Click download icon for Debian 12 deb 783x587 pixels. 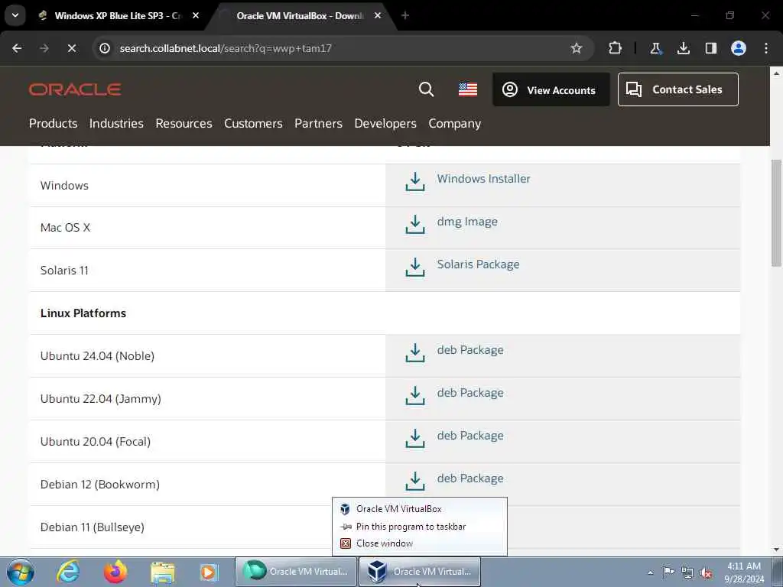(415, 482)
